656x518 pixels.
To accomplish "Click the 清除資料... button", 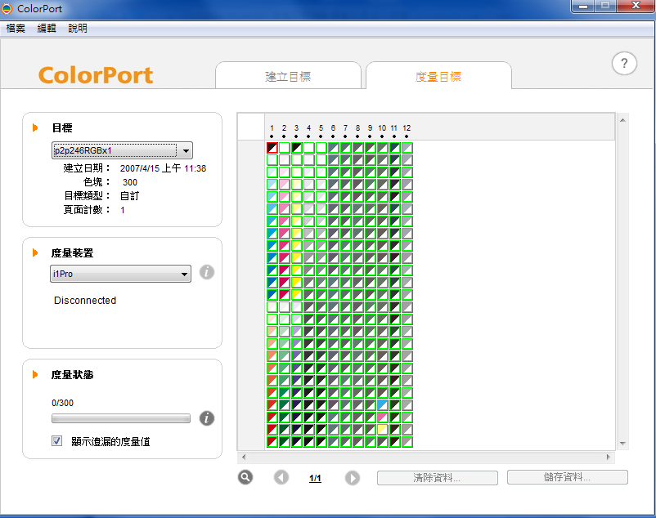I will click(437, 477).
